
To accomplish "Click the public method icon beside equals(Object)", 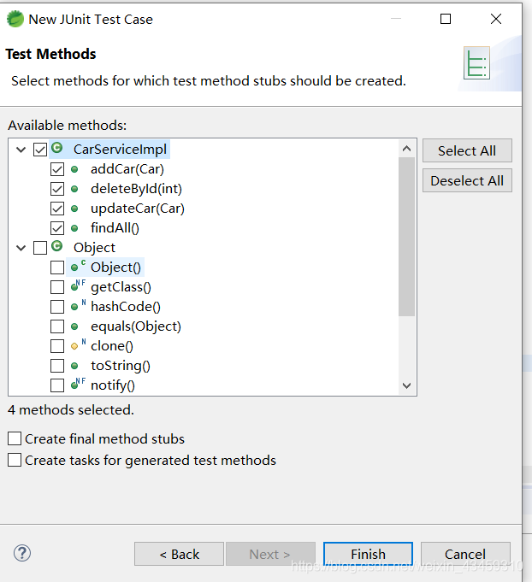I will click(x=74, y=326).
